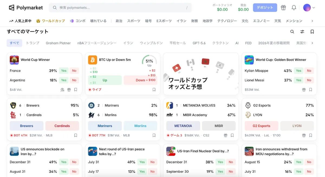Click gift icon on METANOIA WOLVES card

coord(226,135)
